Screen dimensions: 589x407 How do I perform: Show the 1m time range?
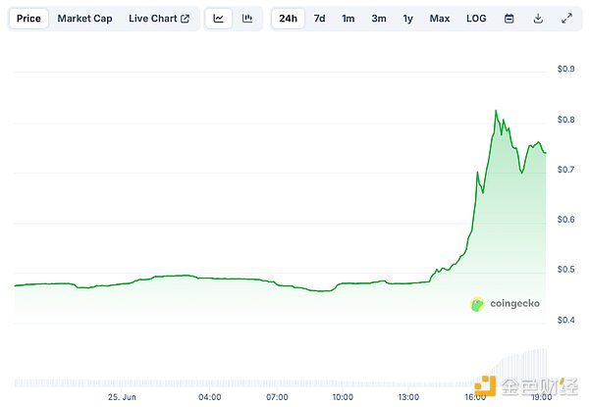(348, 19)
